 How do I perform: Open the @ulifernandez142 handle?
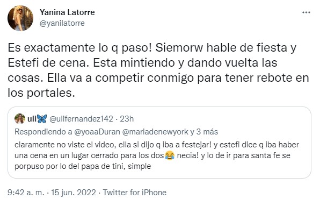tap(81, 119)
